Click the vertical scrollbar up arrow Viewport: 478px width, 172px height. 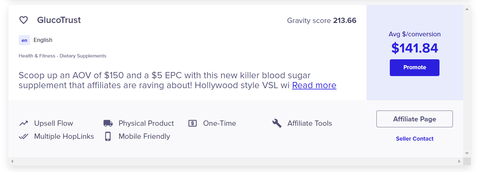click(x=467, y=9)
